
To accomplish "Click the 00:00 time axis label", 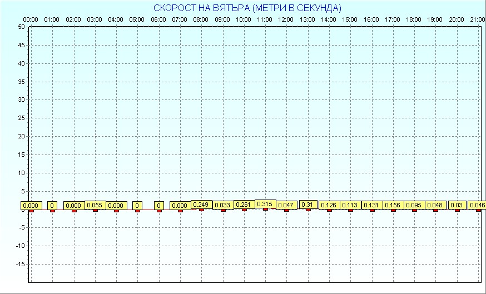I will tap(31, 19).
